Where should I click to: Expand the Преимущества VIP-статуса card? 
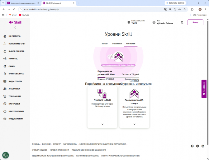pyautogui.click(x=134, y=124)
